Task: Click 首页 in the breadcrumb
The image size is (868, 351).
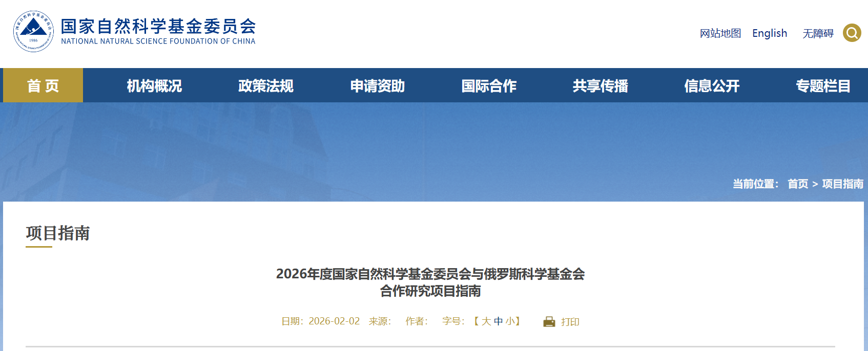Action: tap(798, 184)
